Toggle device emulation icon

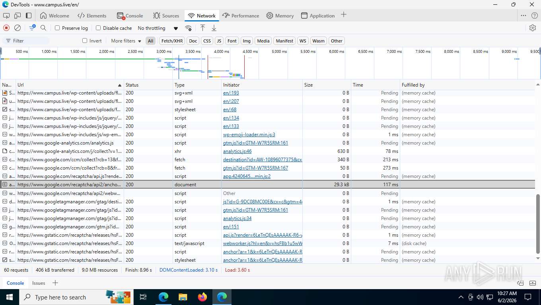pos(18,16)
